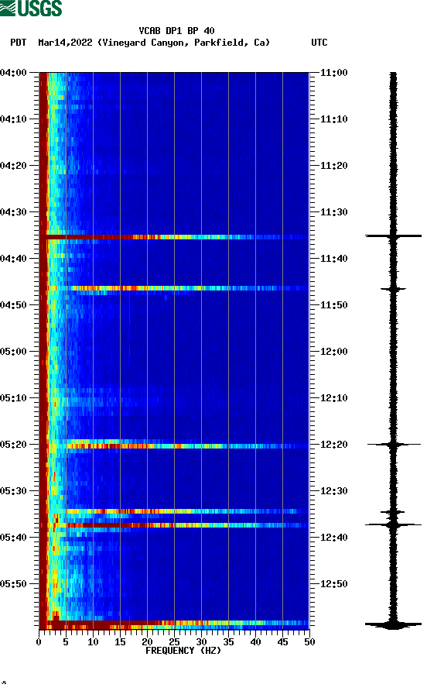Click the spectrogram event band near 05:34
This screenshot has height=691, width=427.
click(x=174, y=511)
